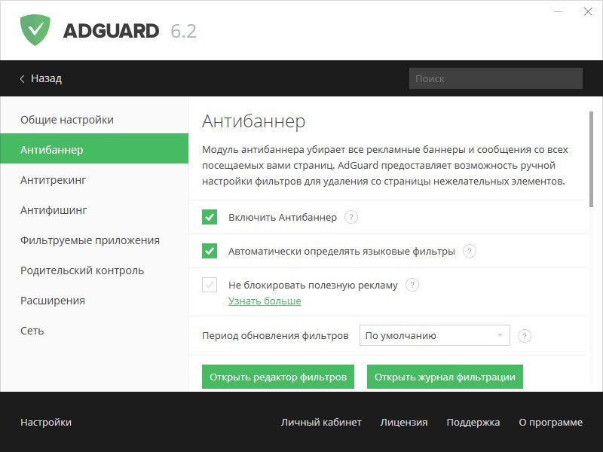Click into the Поиск search field
Image resolution: width=603 pixels, height=452 pixels.
(x=496, y=78)
